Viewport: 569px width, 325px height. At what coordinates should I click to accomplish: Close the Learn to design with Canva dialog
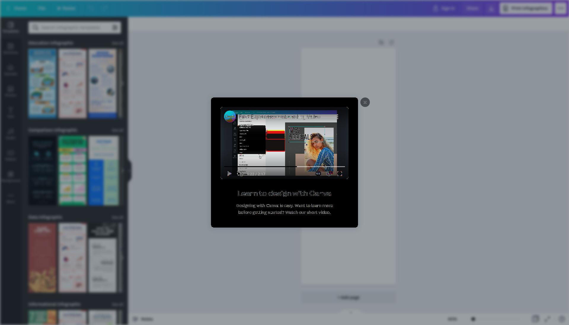(x=365, y=102)
